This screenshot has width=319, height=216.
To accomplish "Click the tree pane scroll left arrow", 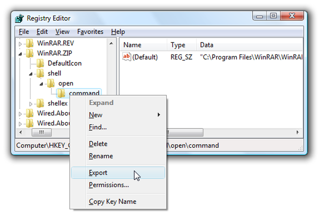I will click(x=20, y=132).
